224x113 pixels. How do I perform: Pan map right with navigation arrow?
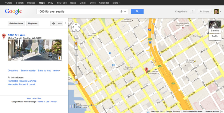coord(79,27)
